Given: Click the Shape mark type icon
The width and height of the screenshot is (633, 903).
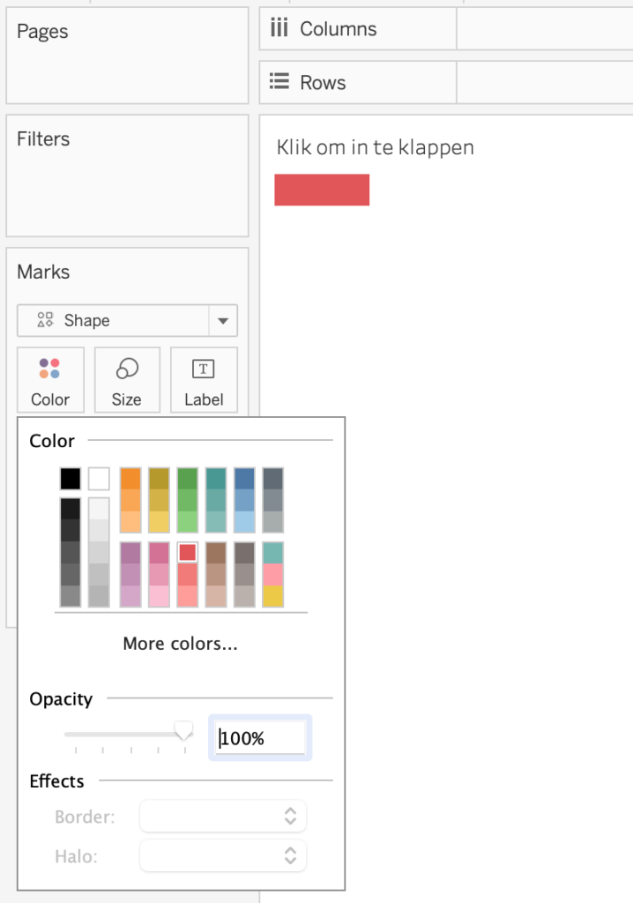Looking at the screenshot, I should [45, 320].
